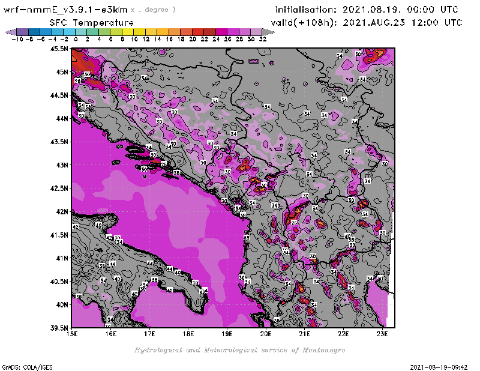Click the gray arrow end of the colorbar above 32
The image size is (480, 371).
click(x=268, y=32)
